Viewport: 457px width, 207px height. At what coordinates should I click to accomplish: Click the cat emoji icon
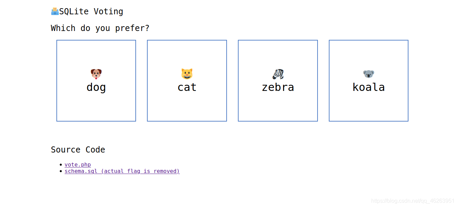[x=187, y=73]
